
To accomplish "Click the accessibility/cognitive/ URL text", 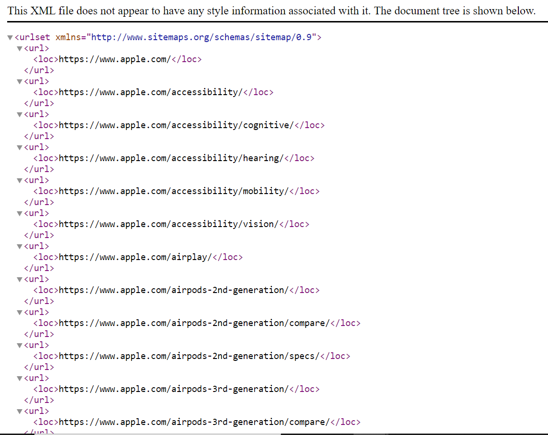I will (176, 125).
